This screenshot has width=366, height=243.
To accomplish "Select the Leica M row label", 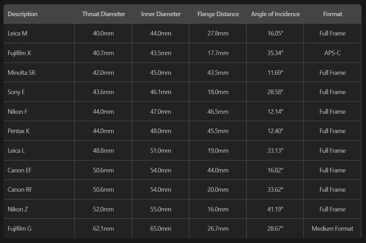I will point(17,33).
